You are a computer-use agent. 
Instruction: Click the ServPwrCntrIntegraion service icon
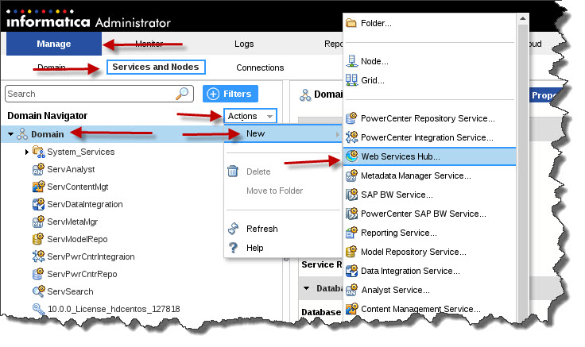[x=38, y=256]
